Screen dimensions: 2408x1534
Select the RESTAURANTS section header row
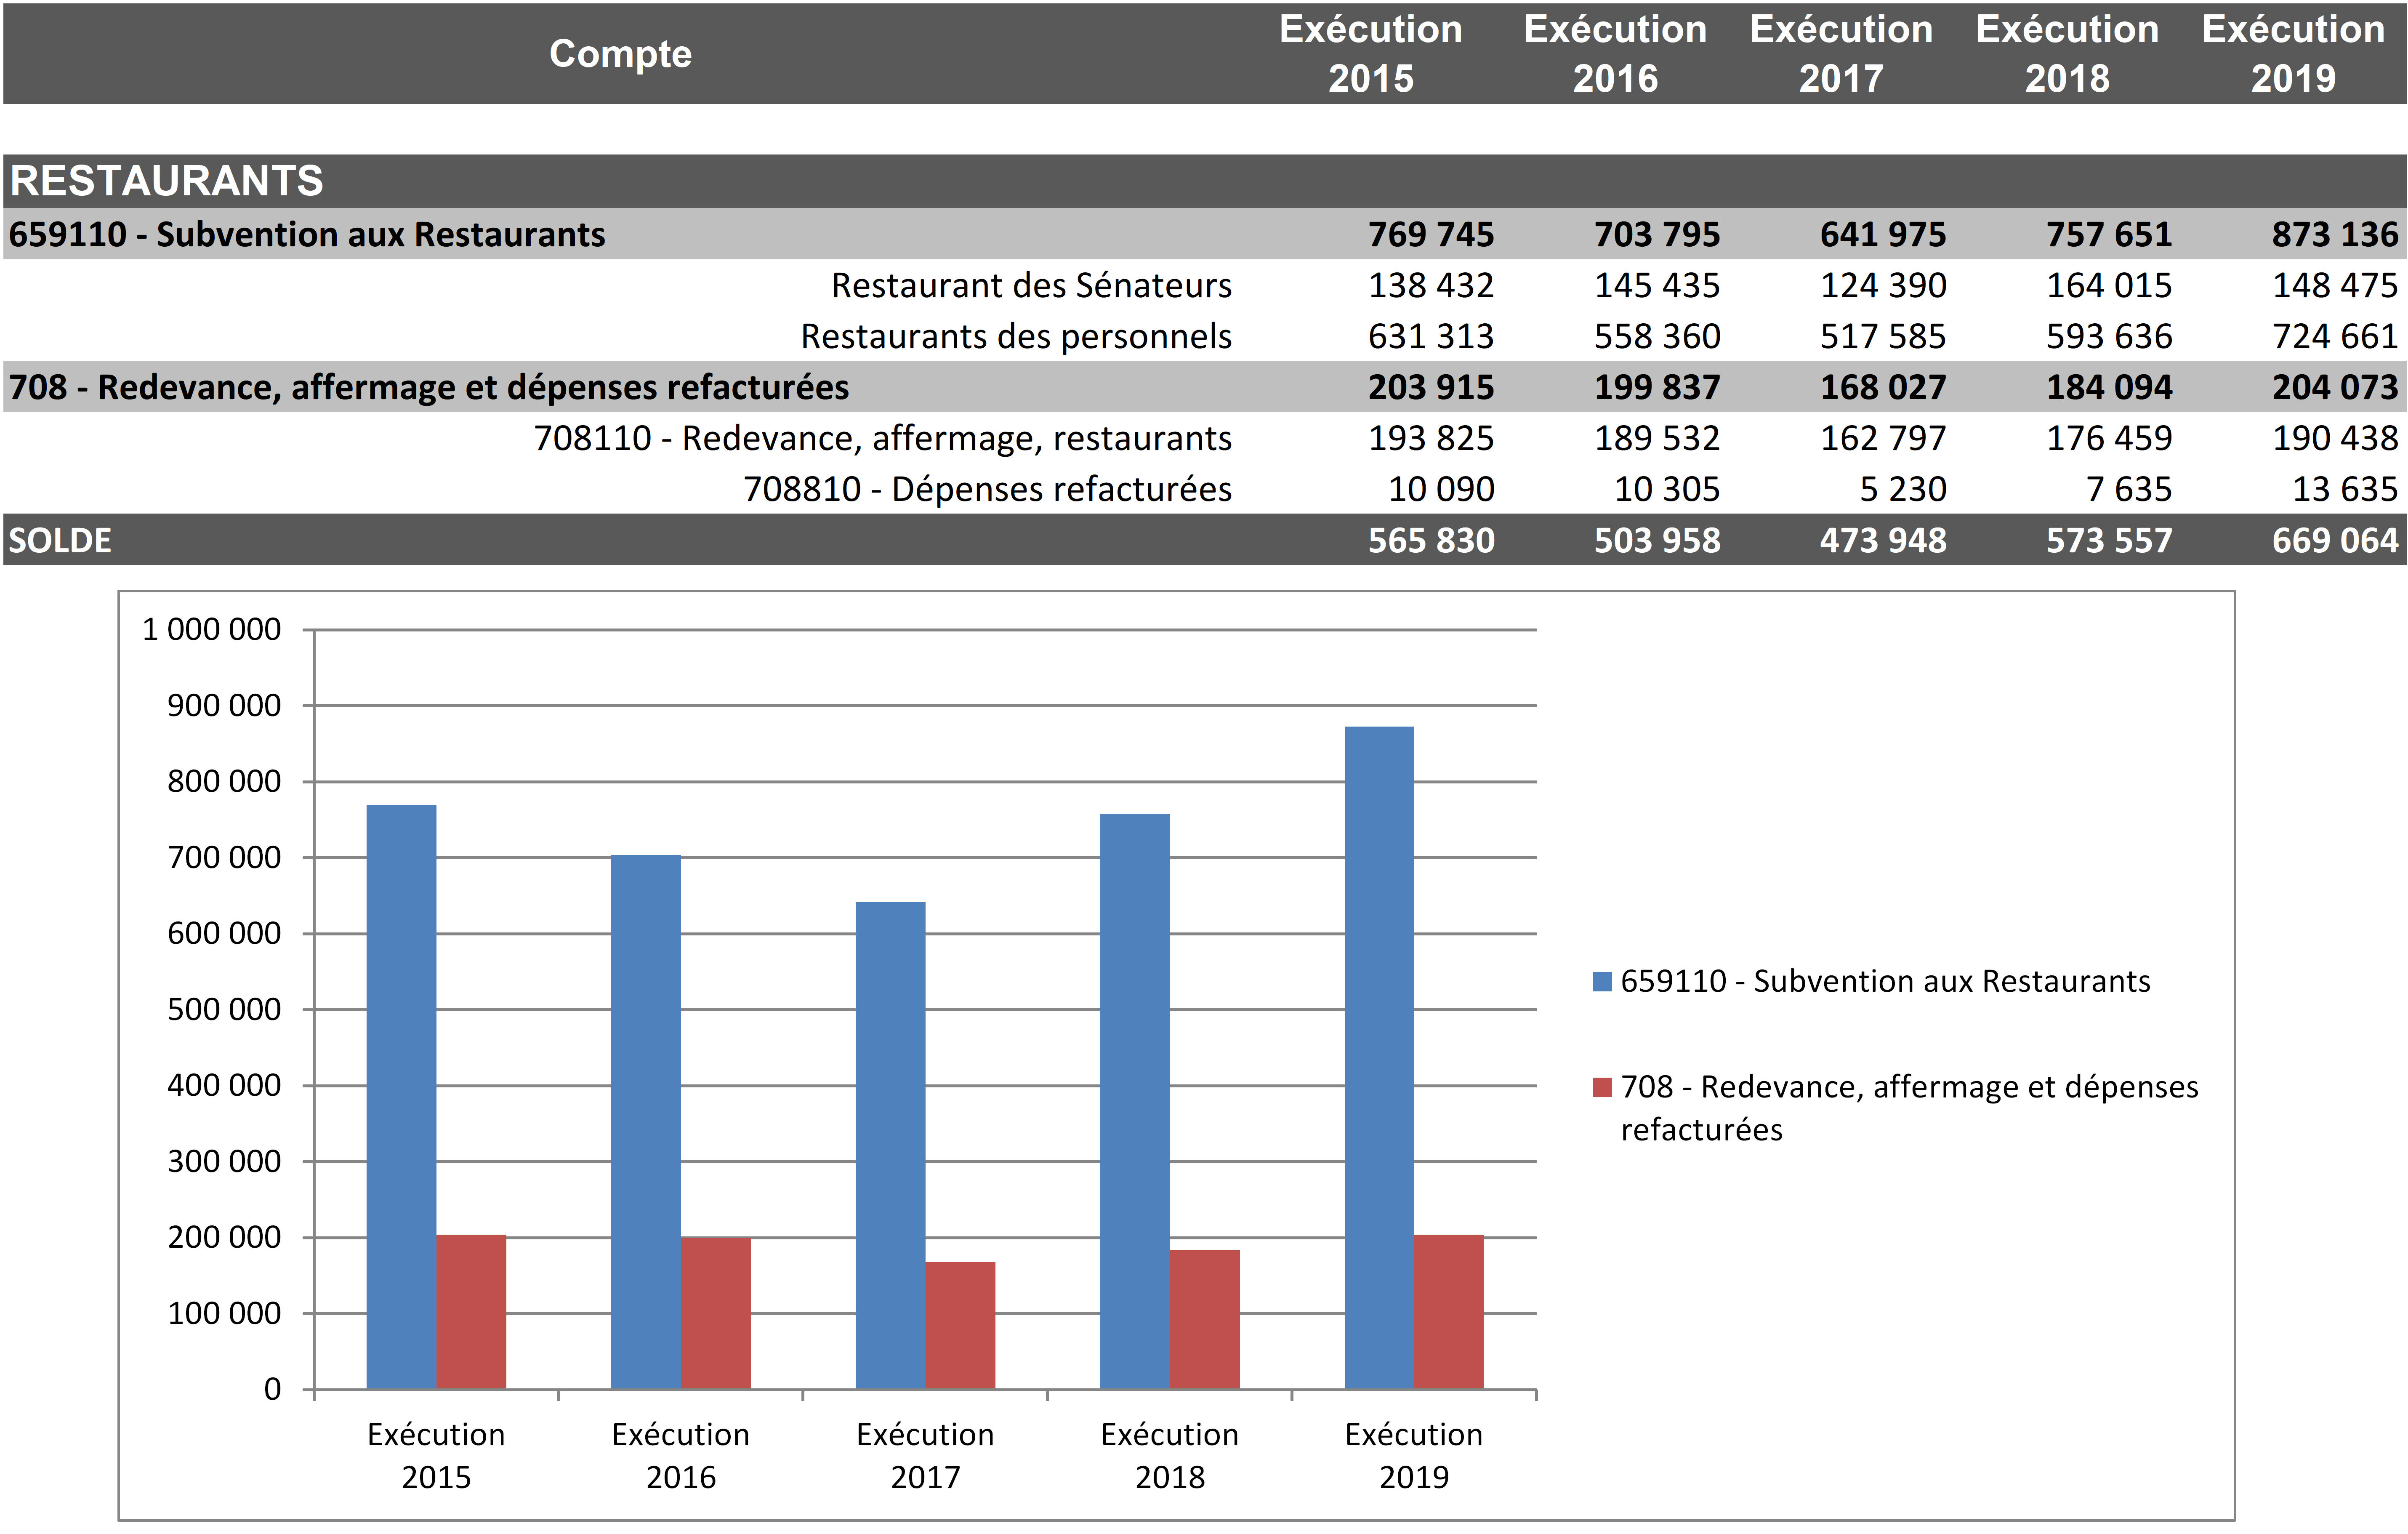(x=166, y=181)
